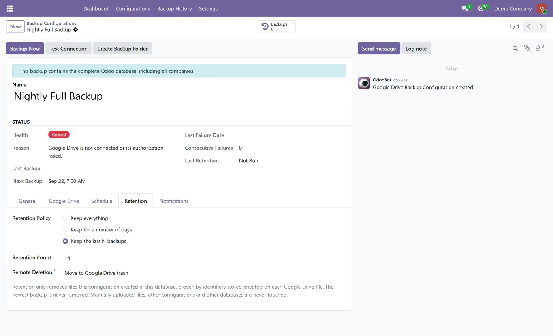Click the info banner about complete Odoo database

click(x=179, y=71)
